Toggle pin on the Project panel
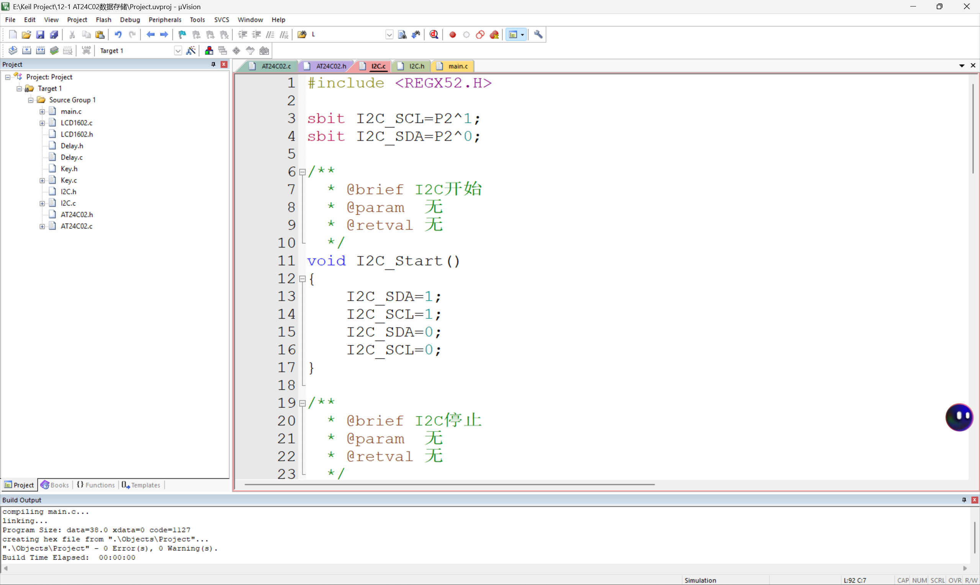980x585 pixels. tap(213, 64)
